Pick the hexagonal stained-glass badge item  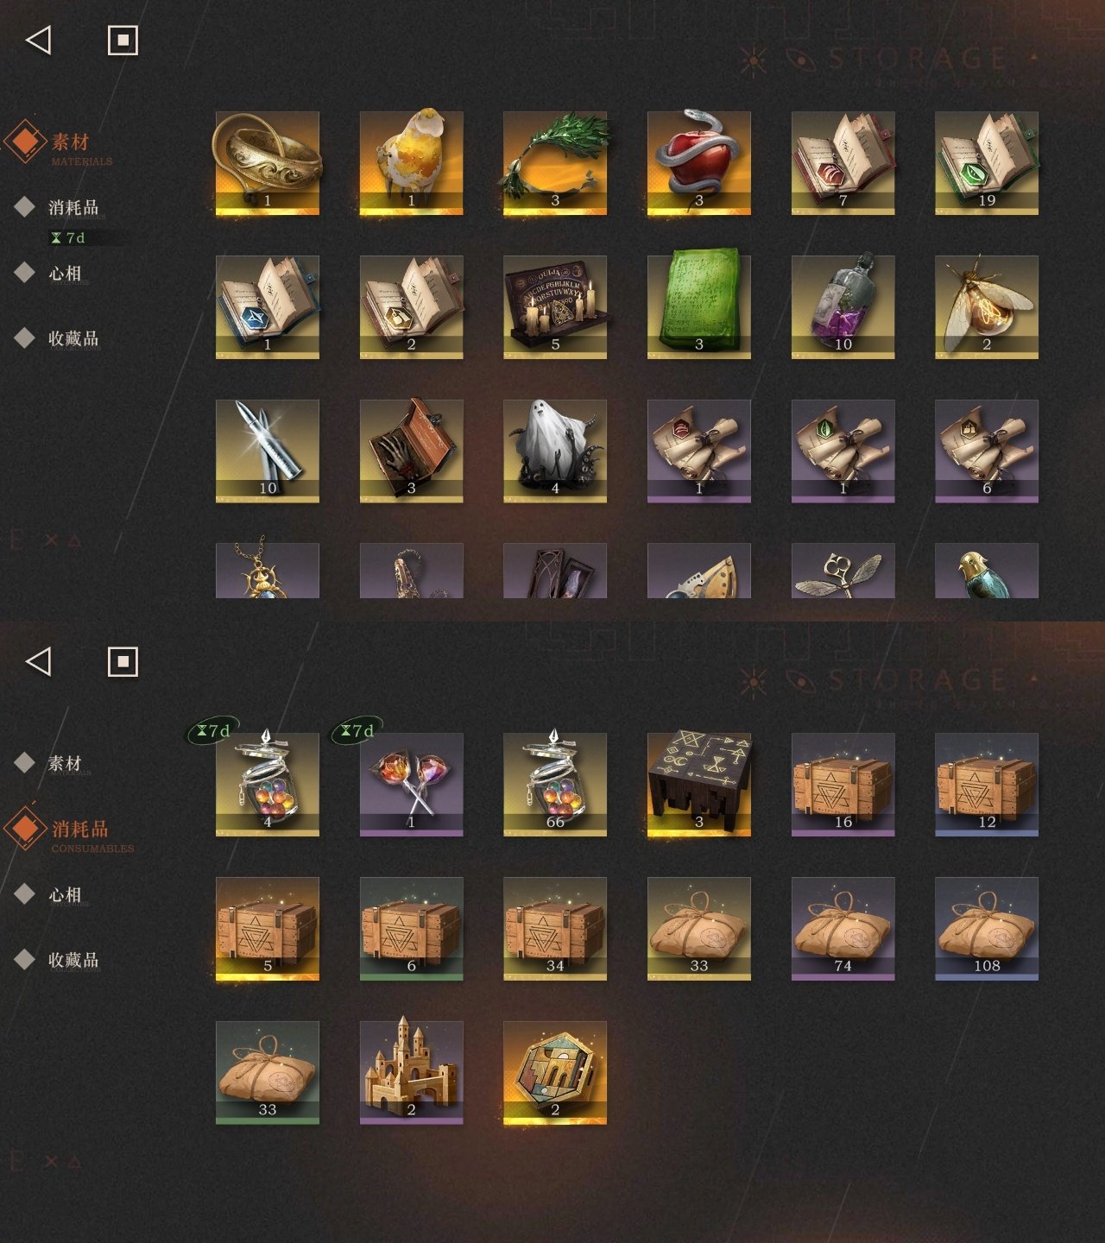(x=555, y=1073)
